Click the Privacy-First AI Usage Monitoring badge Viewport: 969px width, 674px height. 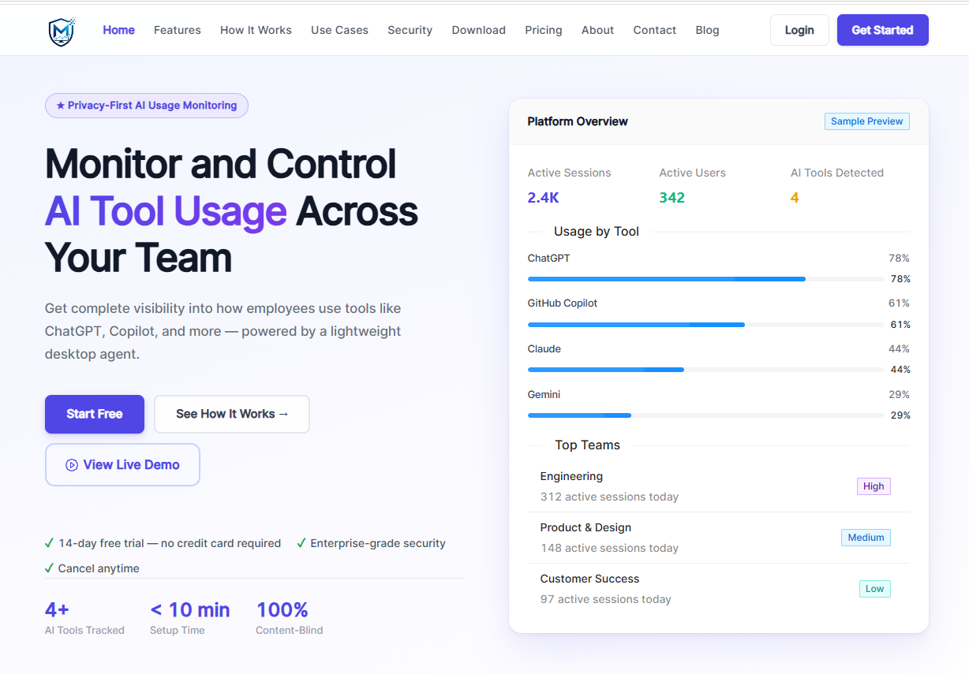[x=147, y=106]
